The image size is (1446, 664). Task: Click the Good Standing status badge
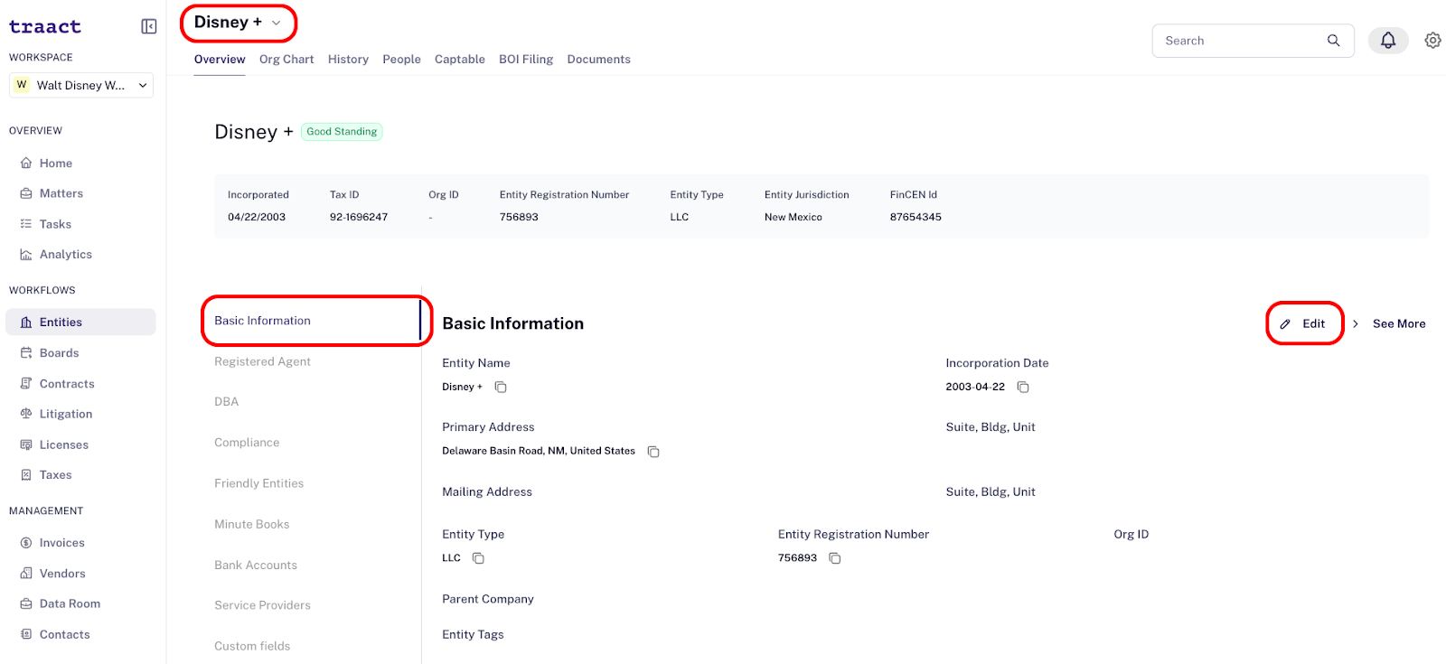click(x=342, y=132)
